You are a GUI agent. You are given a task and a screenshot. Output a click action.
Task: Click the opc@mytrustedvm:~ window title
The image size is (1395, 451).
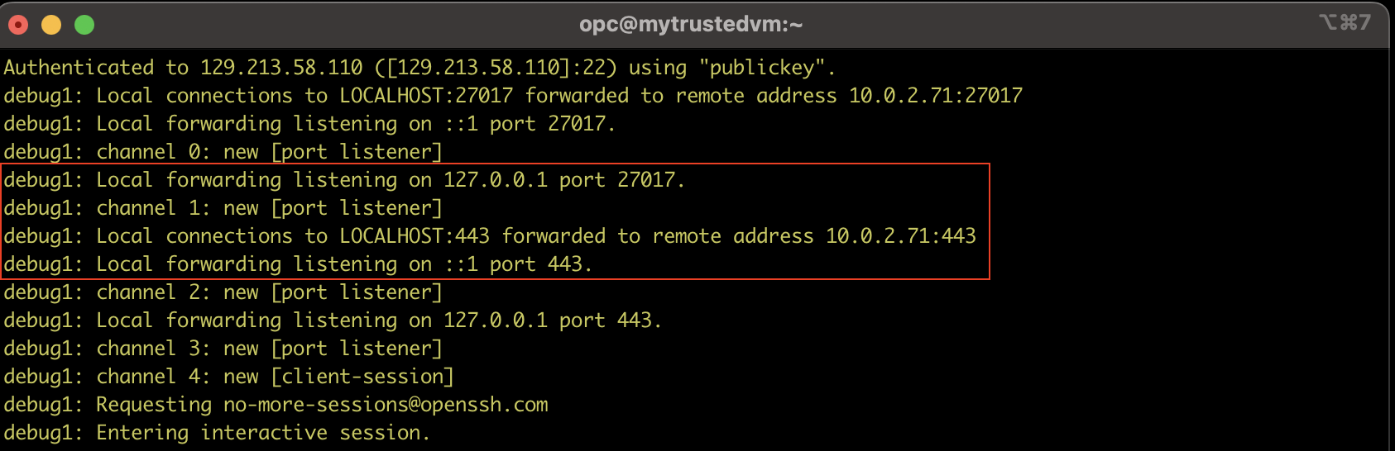(x=691, y=25)
